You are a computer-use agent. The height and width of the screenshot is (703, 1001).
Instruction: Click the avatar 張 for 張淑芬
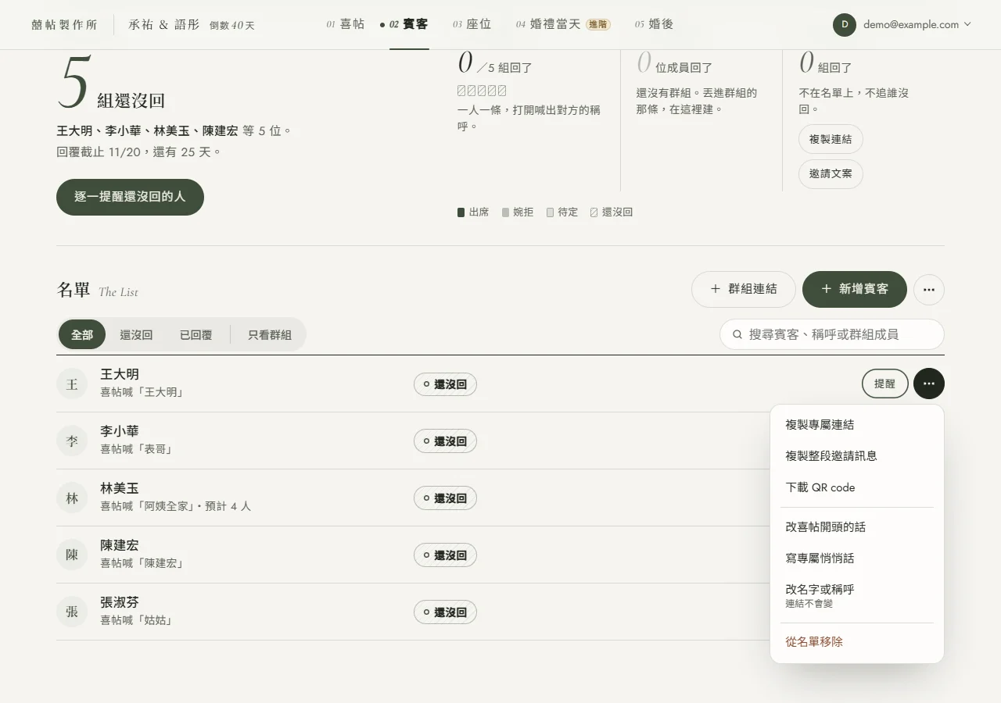72,612
